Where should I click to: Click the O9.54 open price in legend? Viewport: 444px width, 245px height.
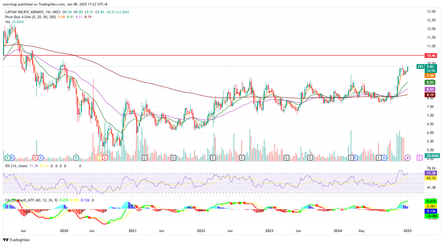(67, 12)
